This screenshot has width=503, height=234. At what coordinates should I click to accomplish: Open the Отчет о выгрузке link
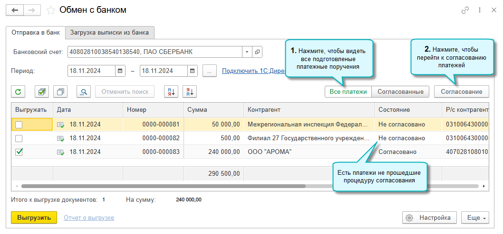coord(89,218)
